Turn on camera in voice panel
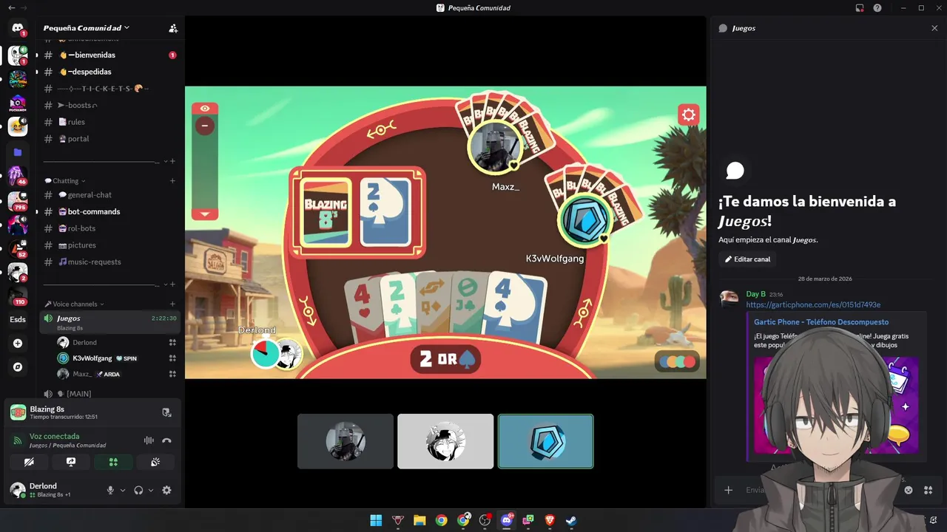Image resolution: width=947 pixels, height=532 pixels. (29, 462)
